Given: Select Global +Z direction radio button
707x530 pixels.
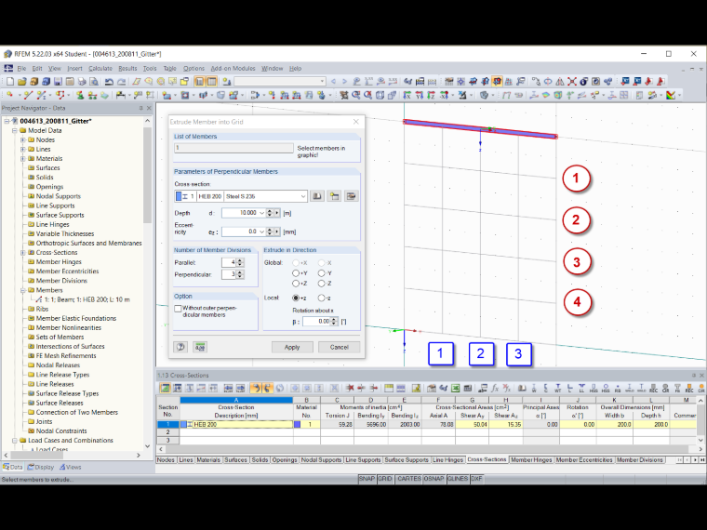Looking at the screenshot, I should coord(295,284).
